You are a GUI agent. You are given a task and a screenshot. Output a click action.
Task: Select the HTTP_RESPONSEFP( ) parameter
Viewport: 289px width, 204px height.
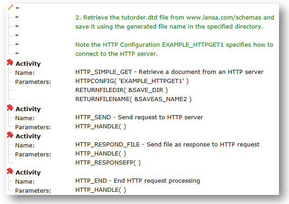coord(108,163)
